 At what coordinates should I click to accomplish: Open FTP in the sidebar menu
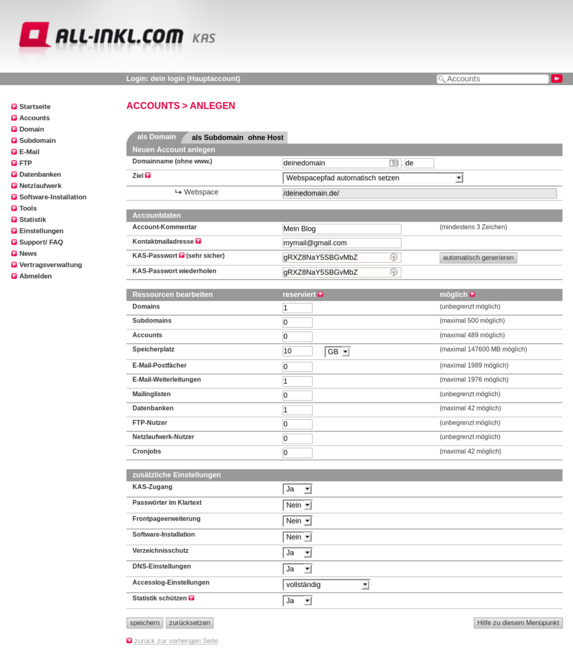25,163
